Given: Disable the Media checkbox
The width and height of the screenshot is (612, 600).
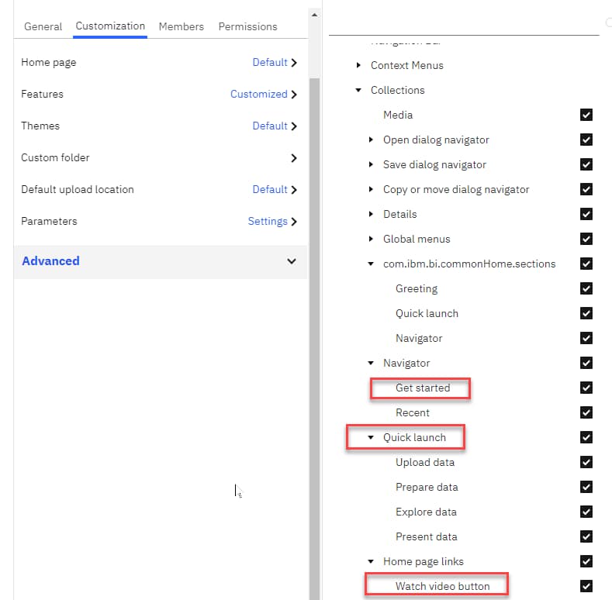Looking at the screenshot, I should pos(586,115).
